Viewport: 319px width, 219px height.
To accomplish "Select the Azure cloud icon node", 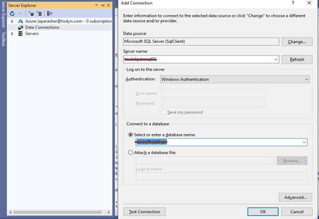I will 21,21.
